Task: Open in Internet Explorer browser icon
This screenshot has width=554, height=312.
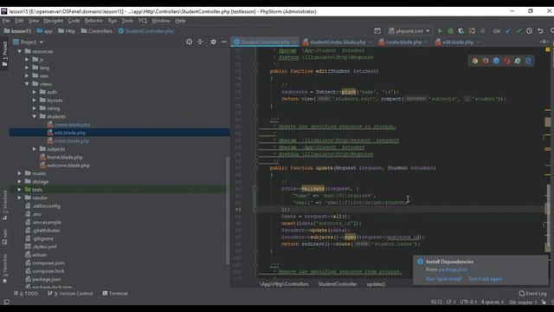Action: (518, 61)
